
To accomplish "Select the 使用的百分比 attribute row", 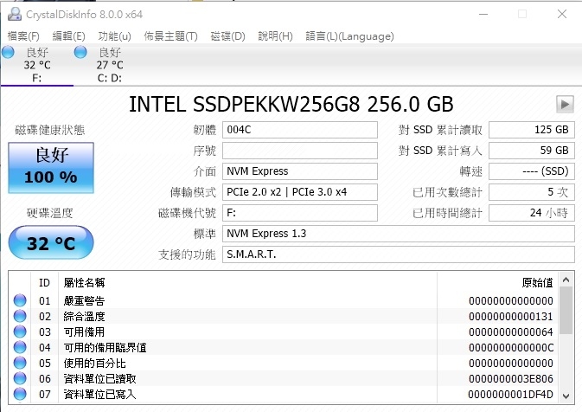I will tap(284, 363).
